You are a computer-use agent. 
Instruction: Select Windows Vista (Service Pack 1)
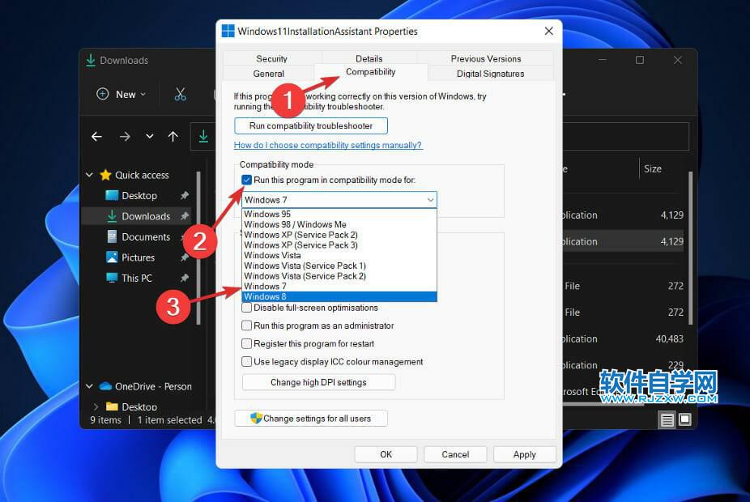tap(339, 266)
